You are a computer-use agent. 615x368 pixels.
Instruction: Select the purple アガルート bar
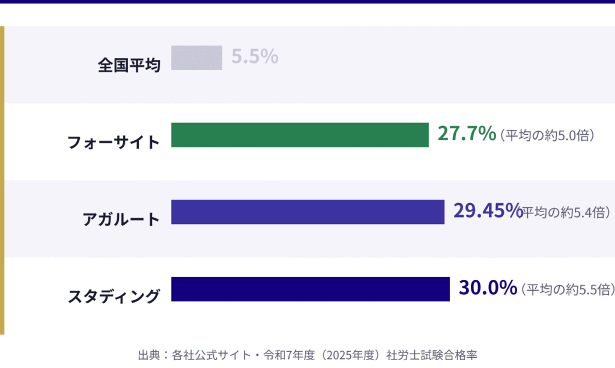307,212
